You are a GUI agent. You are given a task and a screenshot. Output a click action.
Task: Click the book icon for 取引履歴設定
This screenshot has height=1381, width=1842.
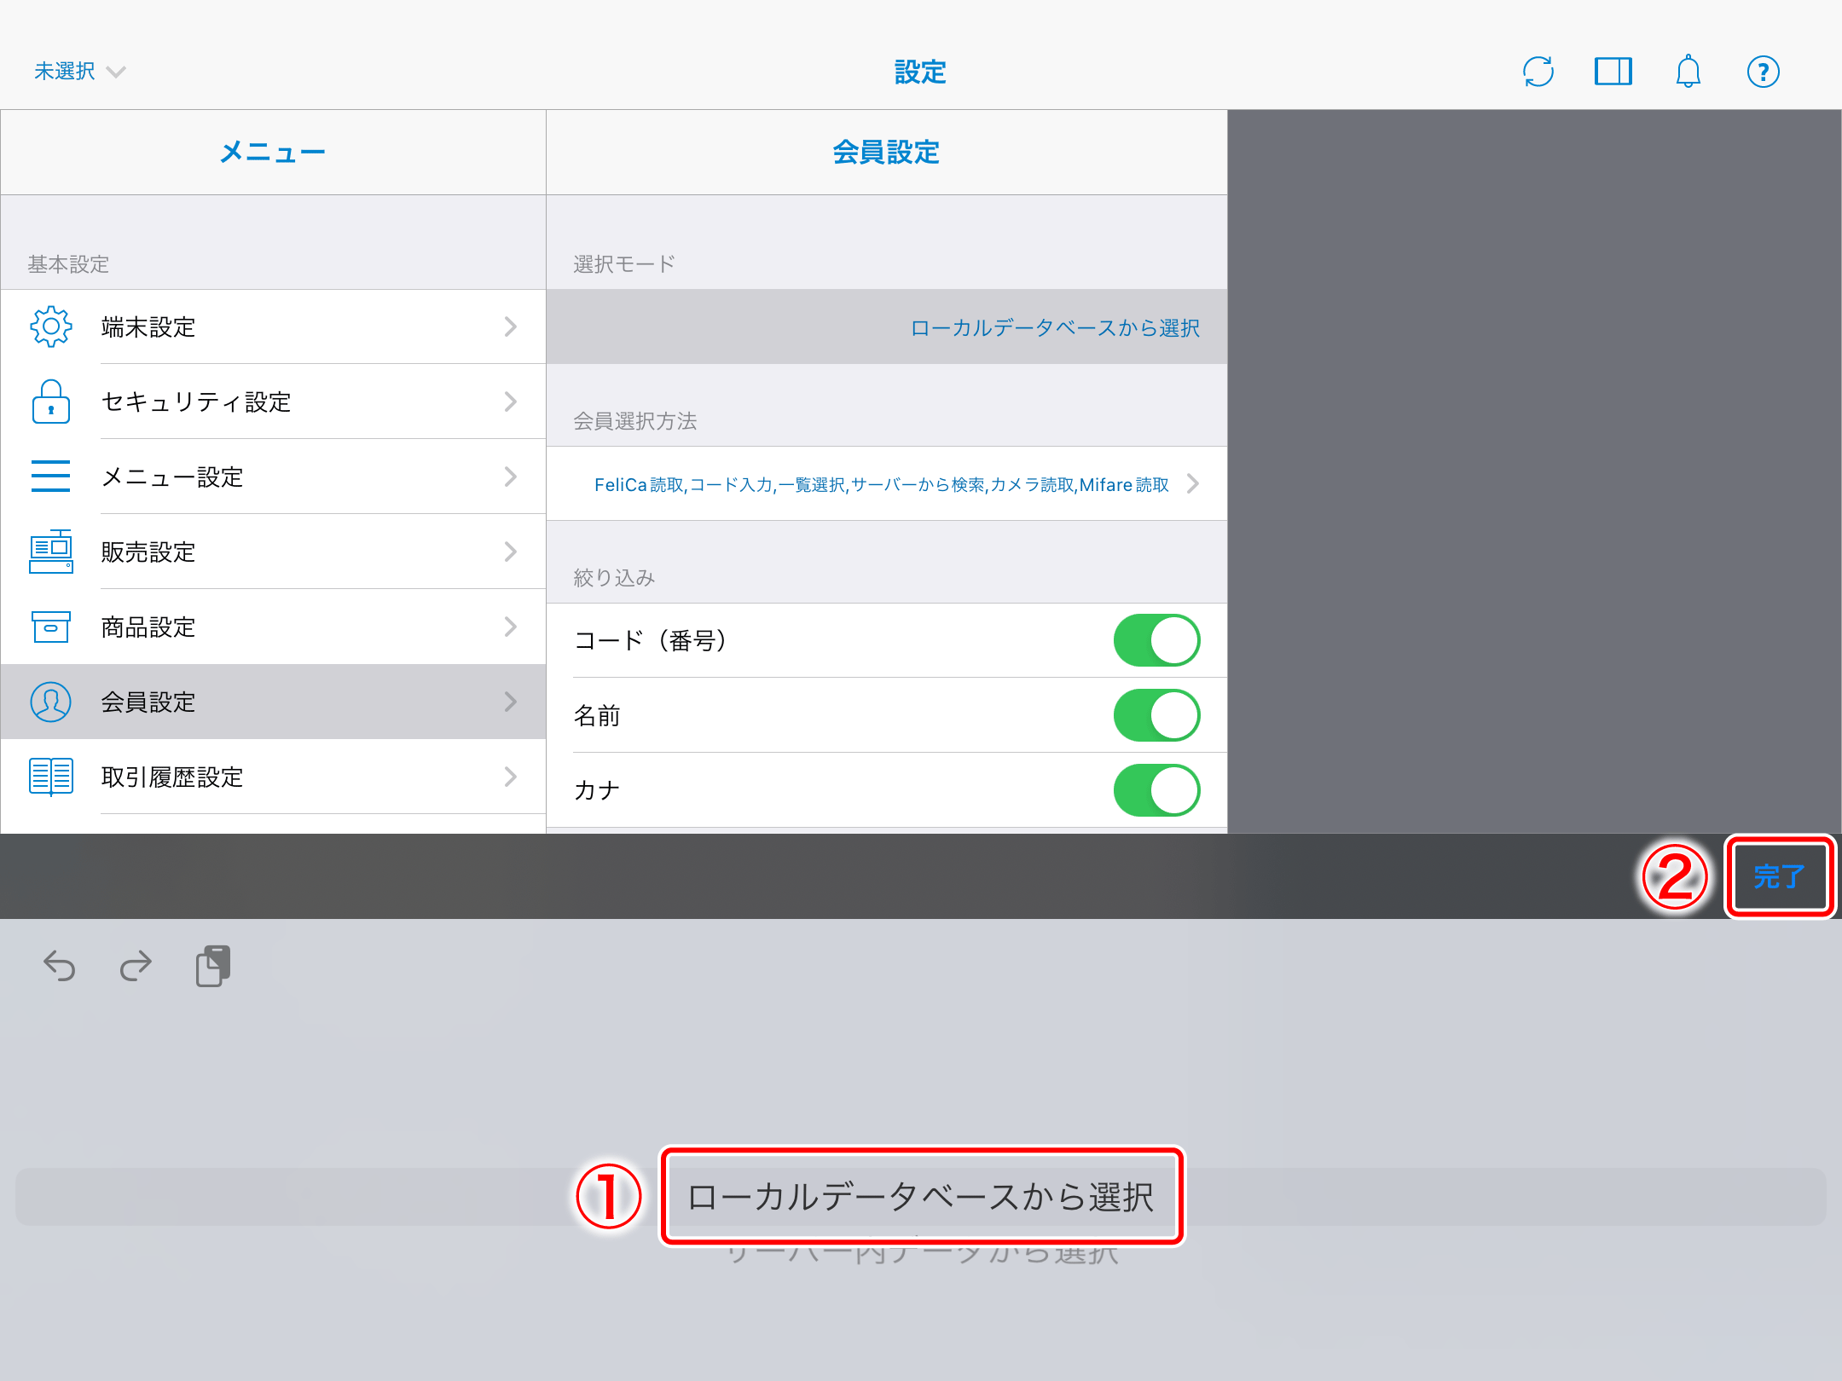pos(51,777)
